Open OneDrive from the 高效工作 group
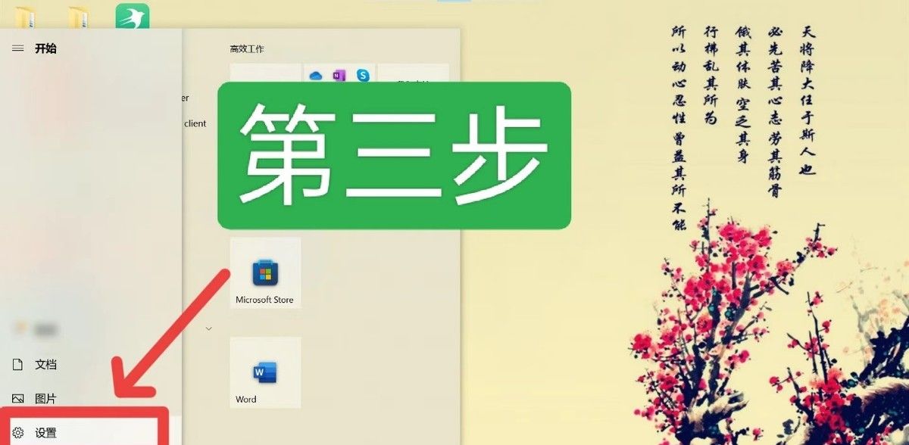 pos(315,74)
